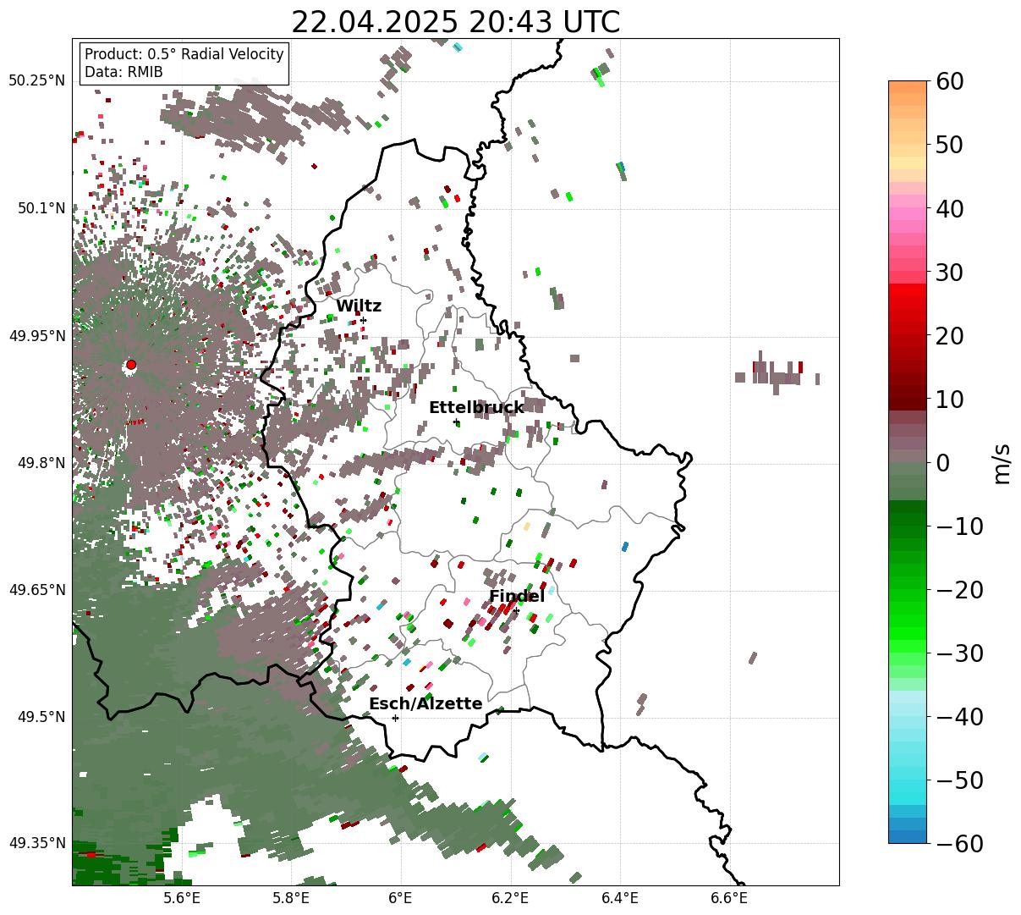Click the 6.4°E longitude tick label
Screen dimensions: 1021x915
[620, 899]
